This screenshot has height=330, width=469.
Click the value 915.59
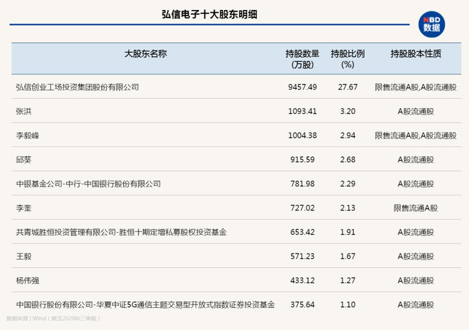tap(302, 160)
